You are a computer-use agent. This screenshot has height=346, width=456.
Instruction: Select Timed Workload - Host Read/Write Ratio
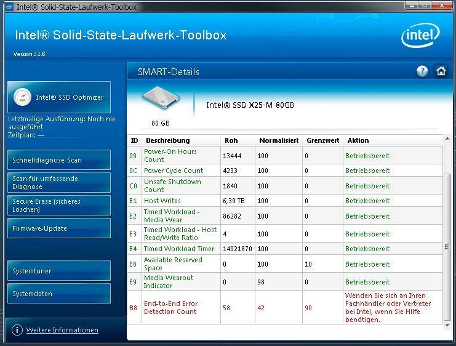point(180,234)
